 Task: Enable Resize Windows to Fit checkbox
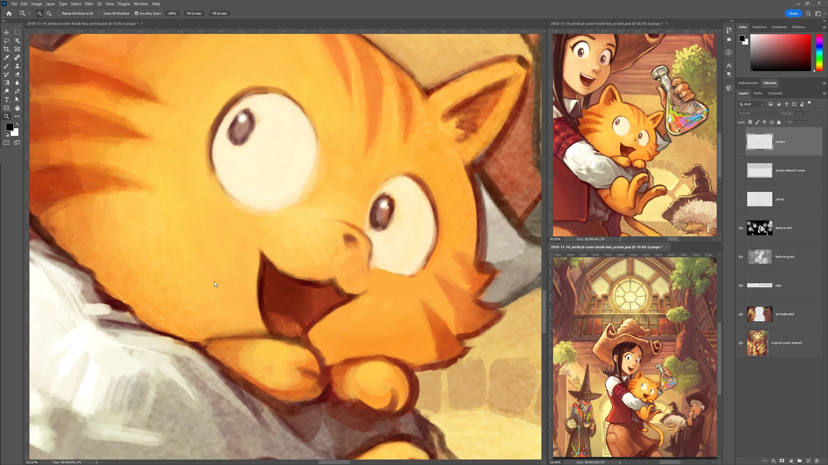60,14
